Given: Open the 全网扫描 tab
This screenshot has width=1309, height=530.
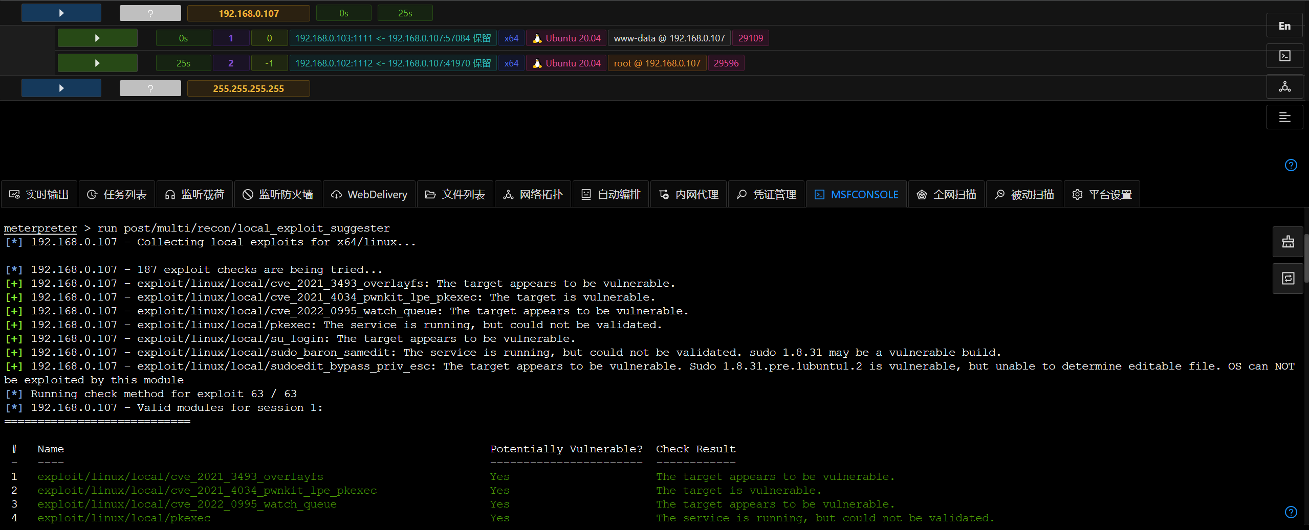Looking at the screenshot, I should [x=946, y=194].
